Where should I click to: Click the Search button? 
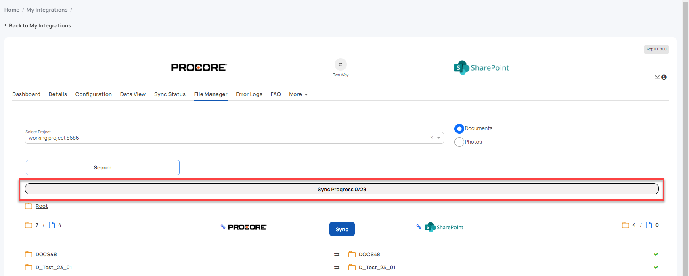103,167
